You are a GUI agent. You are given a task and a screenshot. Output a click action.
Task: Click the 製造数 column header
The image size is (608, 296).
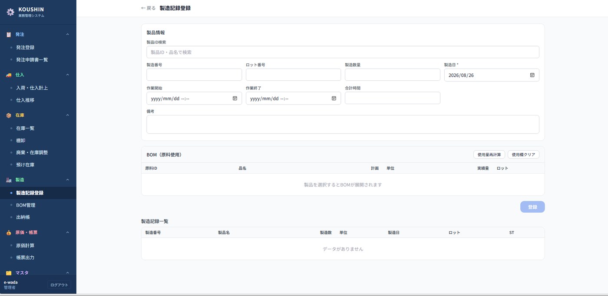coord(326,233)
